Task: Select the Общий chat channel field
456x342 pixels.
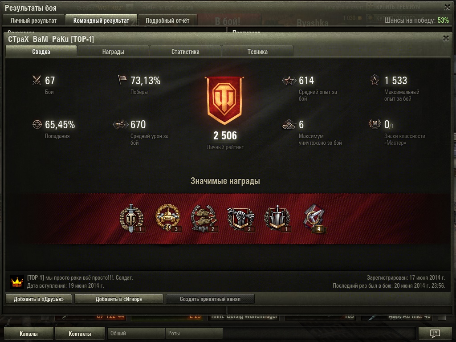Action: pyautogui.click(x=136, y=333)
